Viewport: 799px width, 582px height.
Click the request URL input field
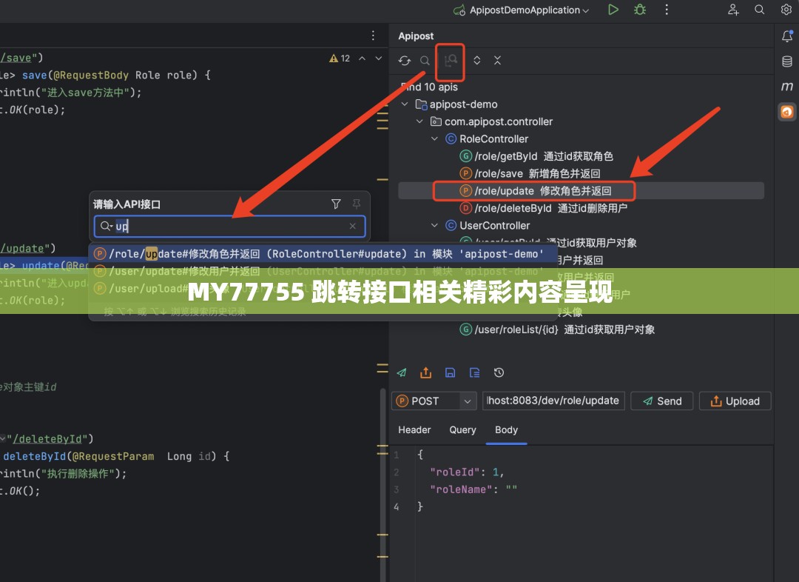pyautogui.click(x=553, y=401)
